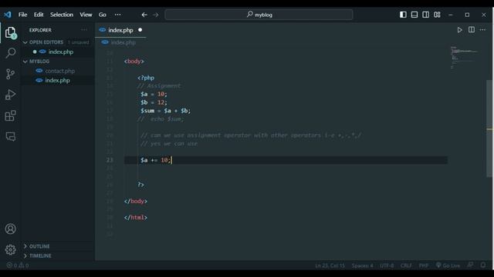Open editor More Actions menu
494x277 pixels.
pos(482,30)
